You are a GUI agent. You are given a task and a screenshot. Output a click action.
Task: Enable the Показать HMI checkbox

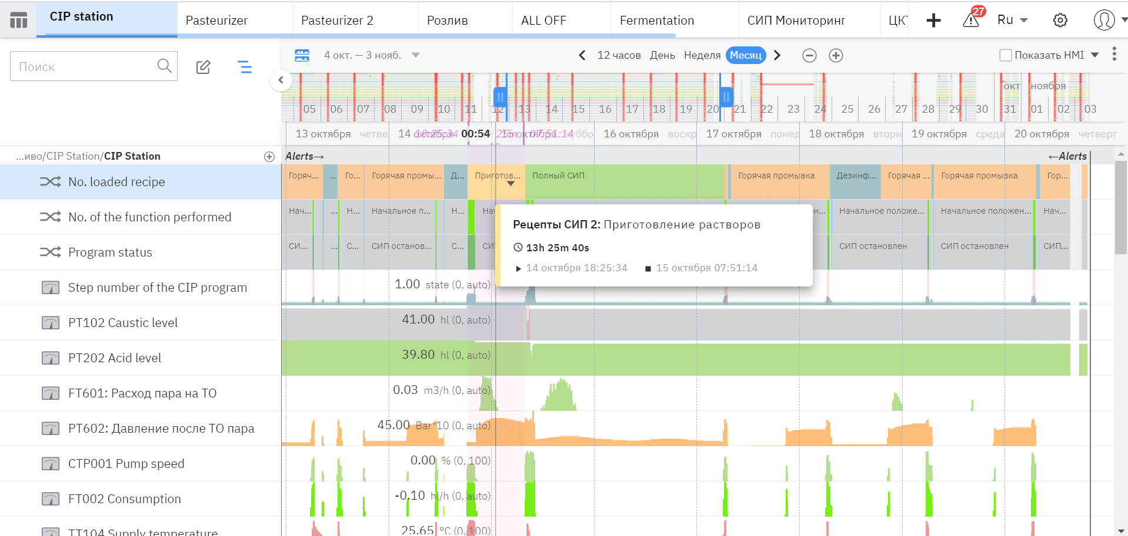tap(1006, 55)
